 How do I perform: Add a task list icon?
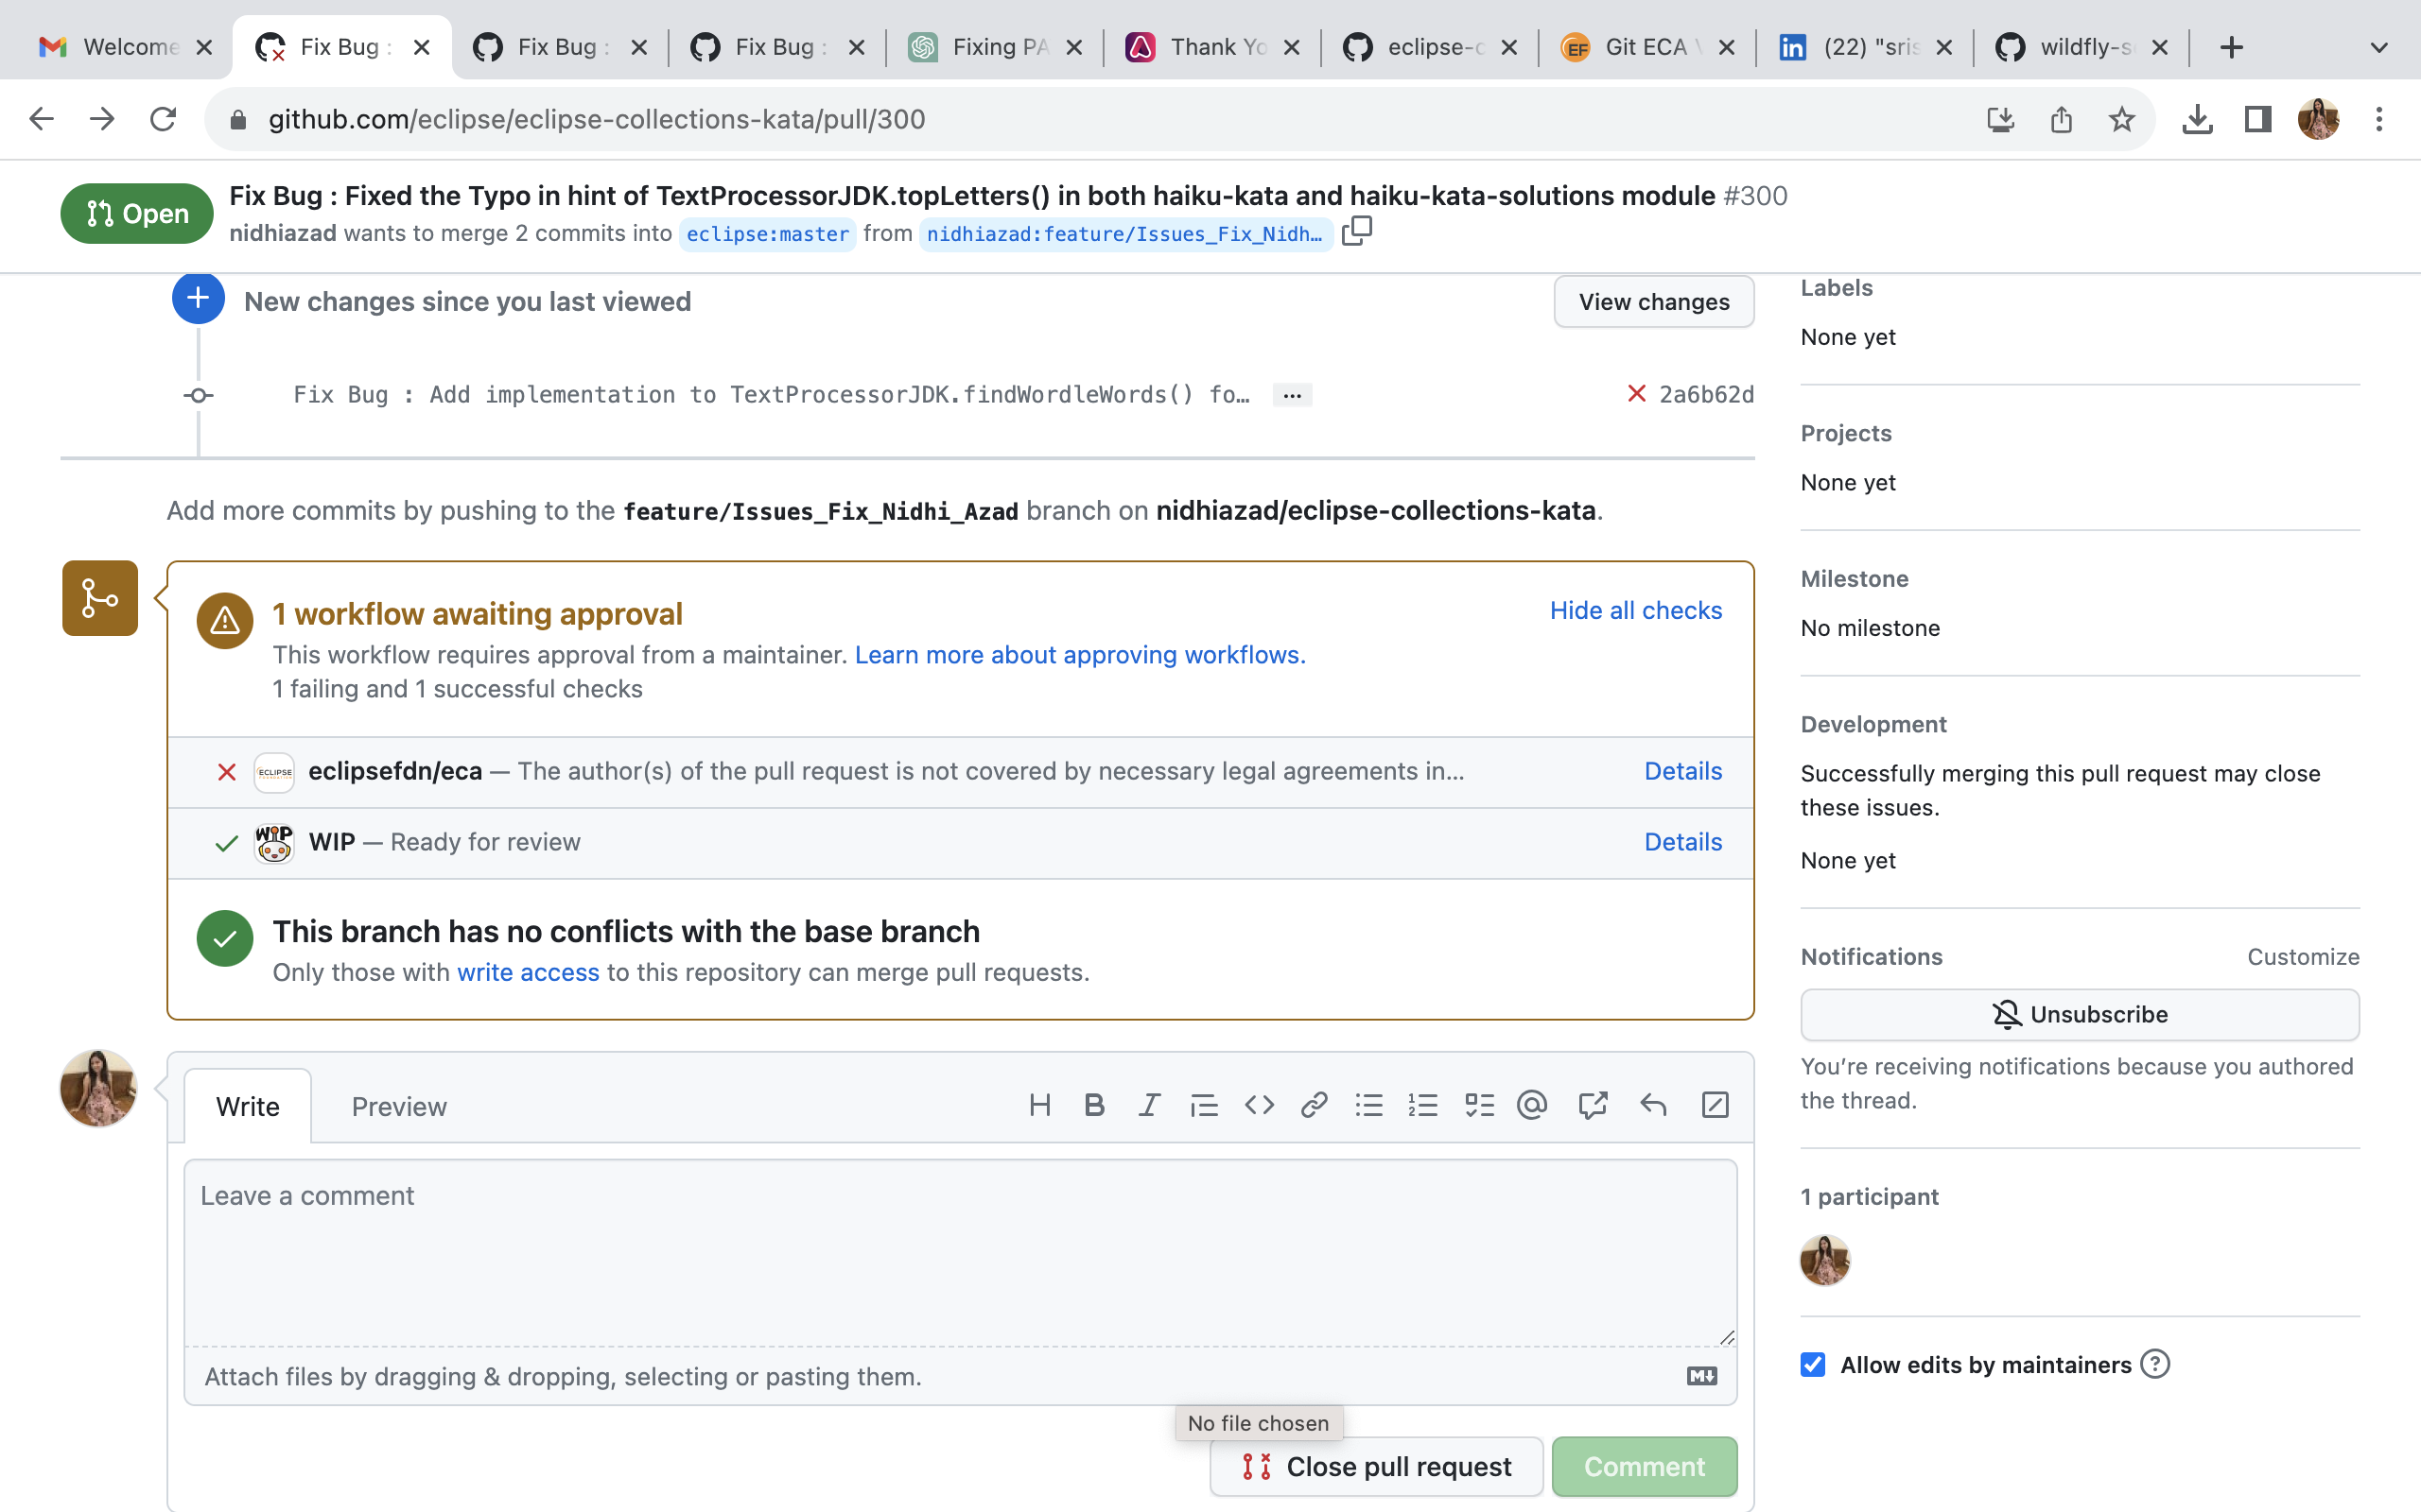1479,1105
